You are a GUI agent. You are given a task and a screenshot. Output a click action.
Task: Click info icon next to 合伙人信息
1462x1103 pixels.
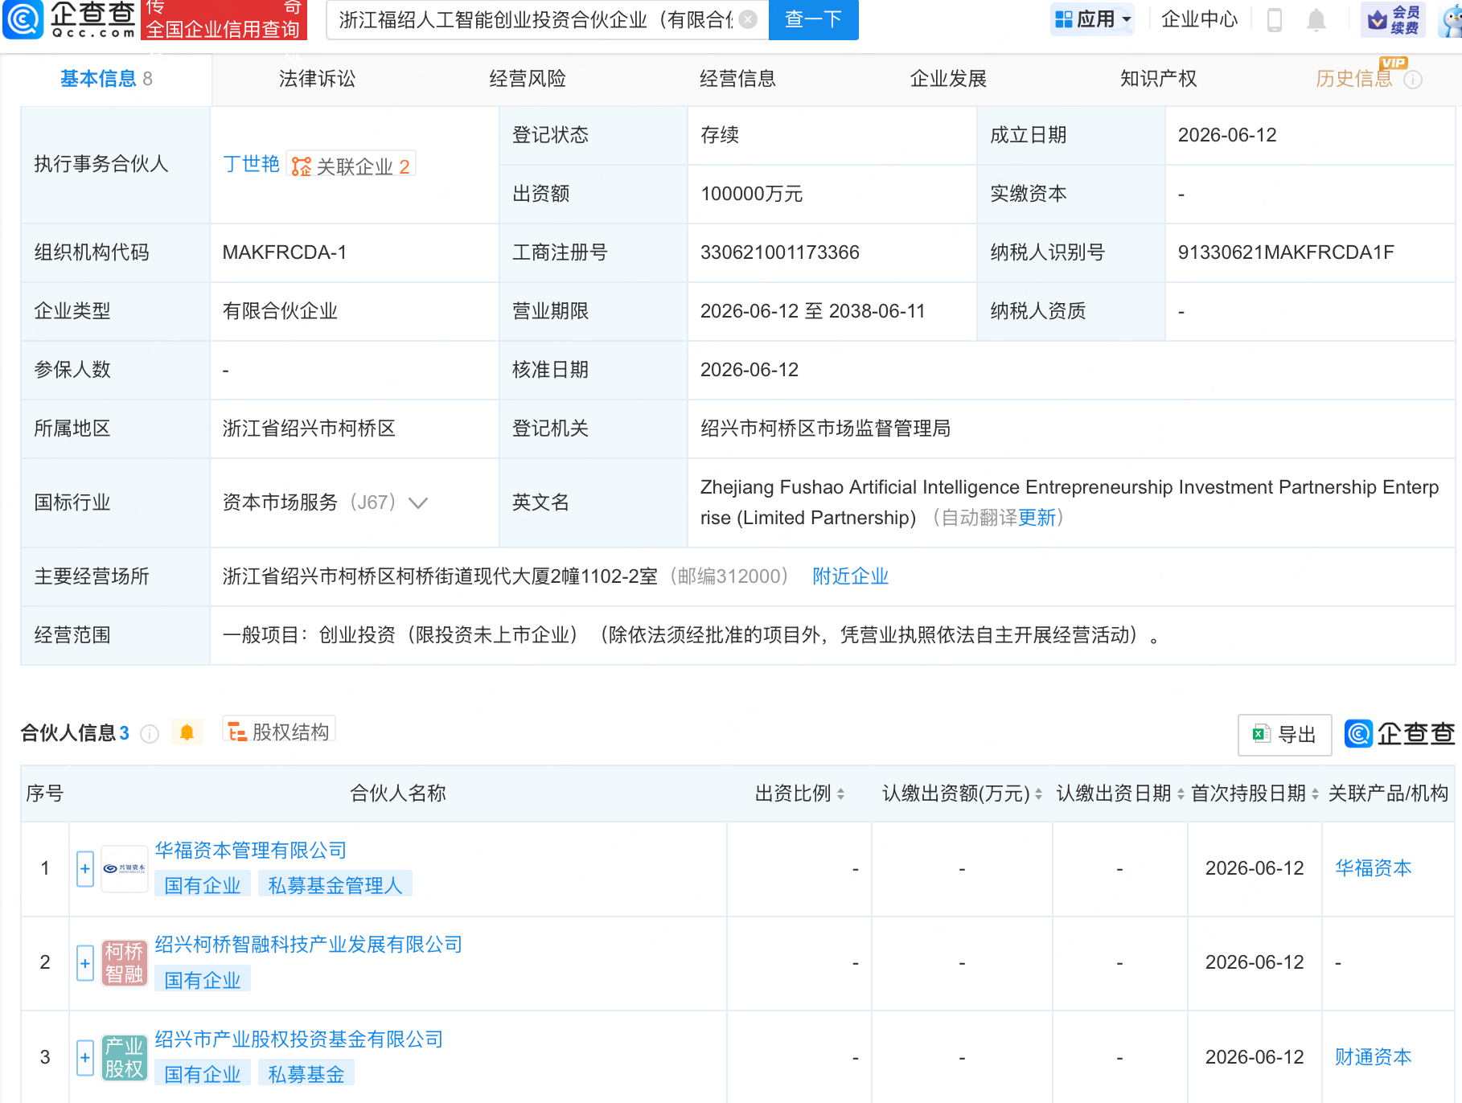[150, 734]
